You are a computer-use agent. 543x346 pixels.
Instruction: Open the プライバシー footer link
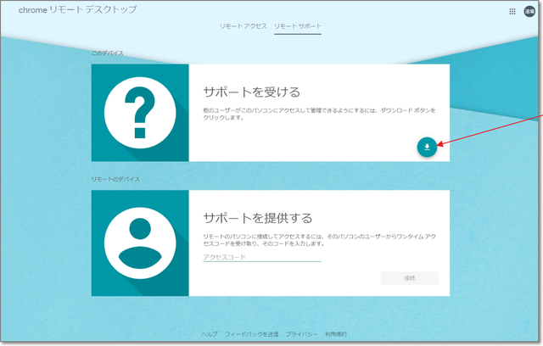[300, 334]
